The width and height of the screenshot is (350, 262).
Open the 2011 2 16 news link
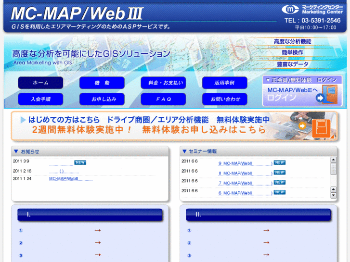pyautogui.click(x=64, y=171)
